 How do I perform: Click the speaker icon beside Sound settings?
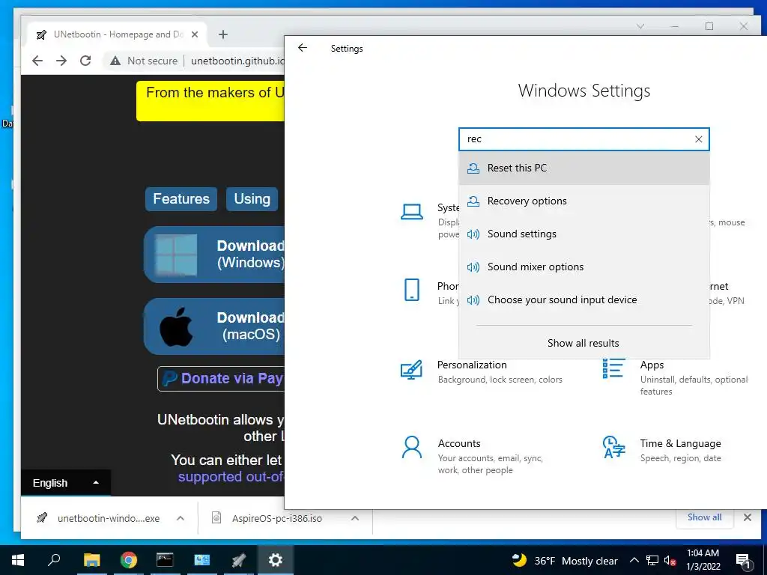[x=473, y=234]
